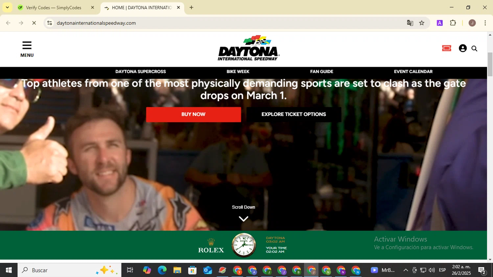Click YOUR TIME 02:02 AM text
Screen dimensions: 493x277
click(276, 250)
